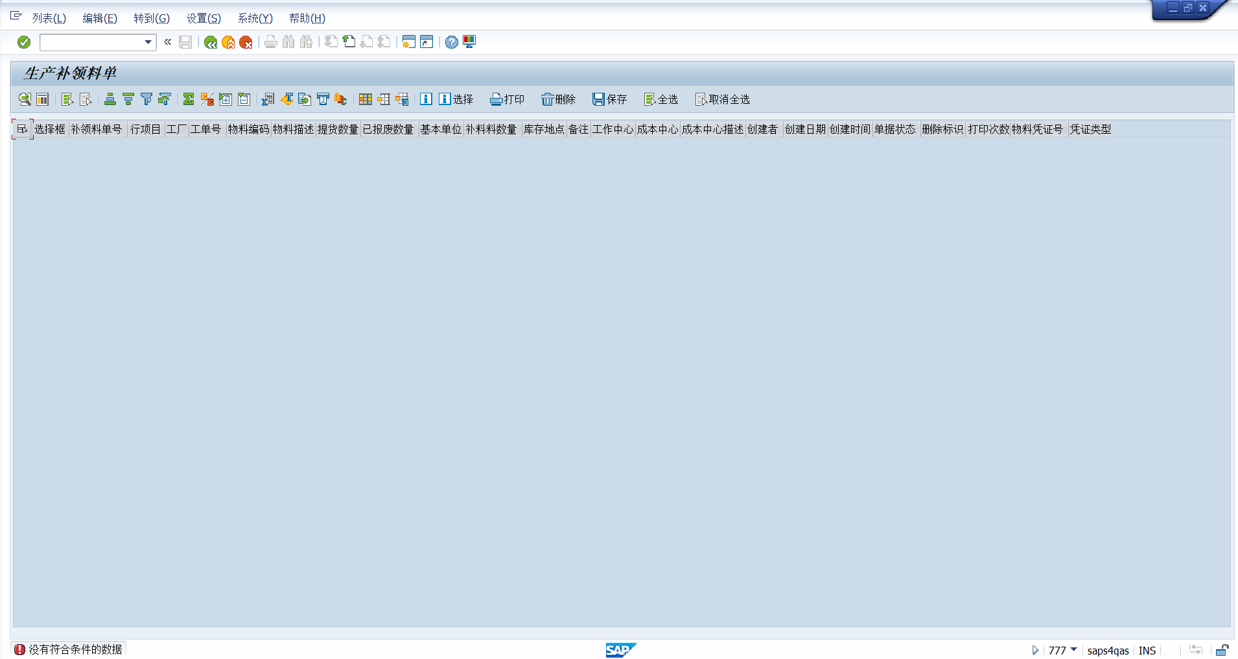
Task: Click the Customize local layout monitor icon
Action: tap(469, 42)
